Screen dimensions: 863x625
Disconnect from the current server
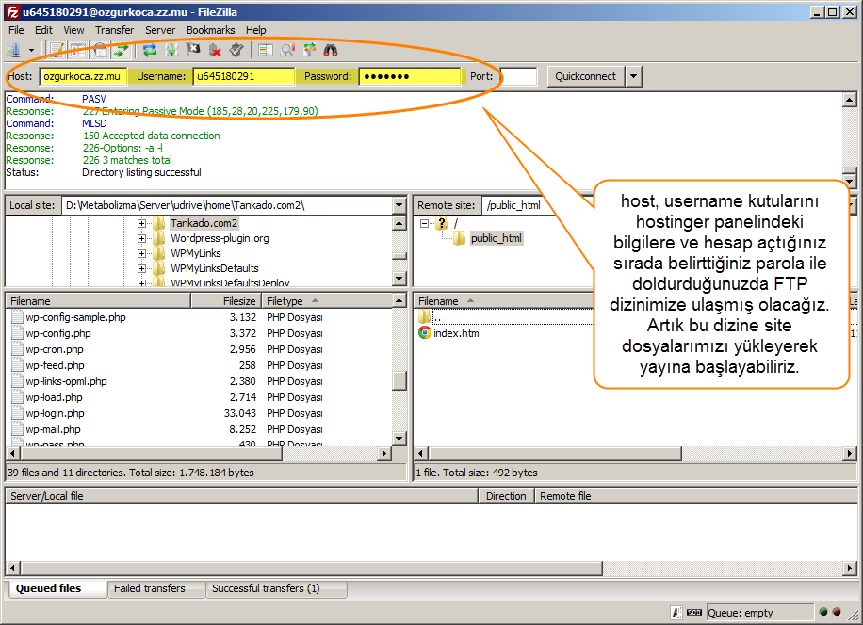tap(215, 51)
